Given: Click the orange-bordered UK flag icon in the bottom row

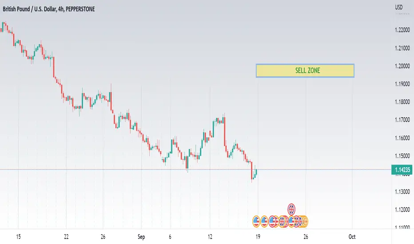Looking at the screenshot, I should pos(282,221).
